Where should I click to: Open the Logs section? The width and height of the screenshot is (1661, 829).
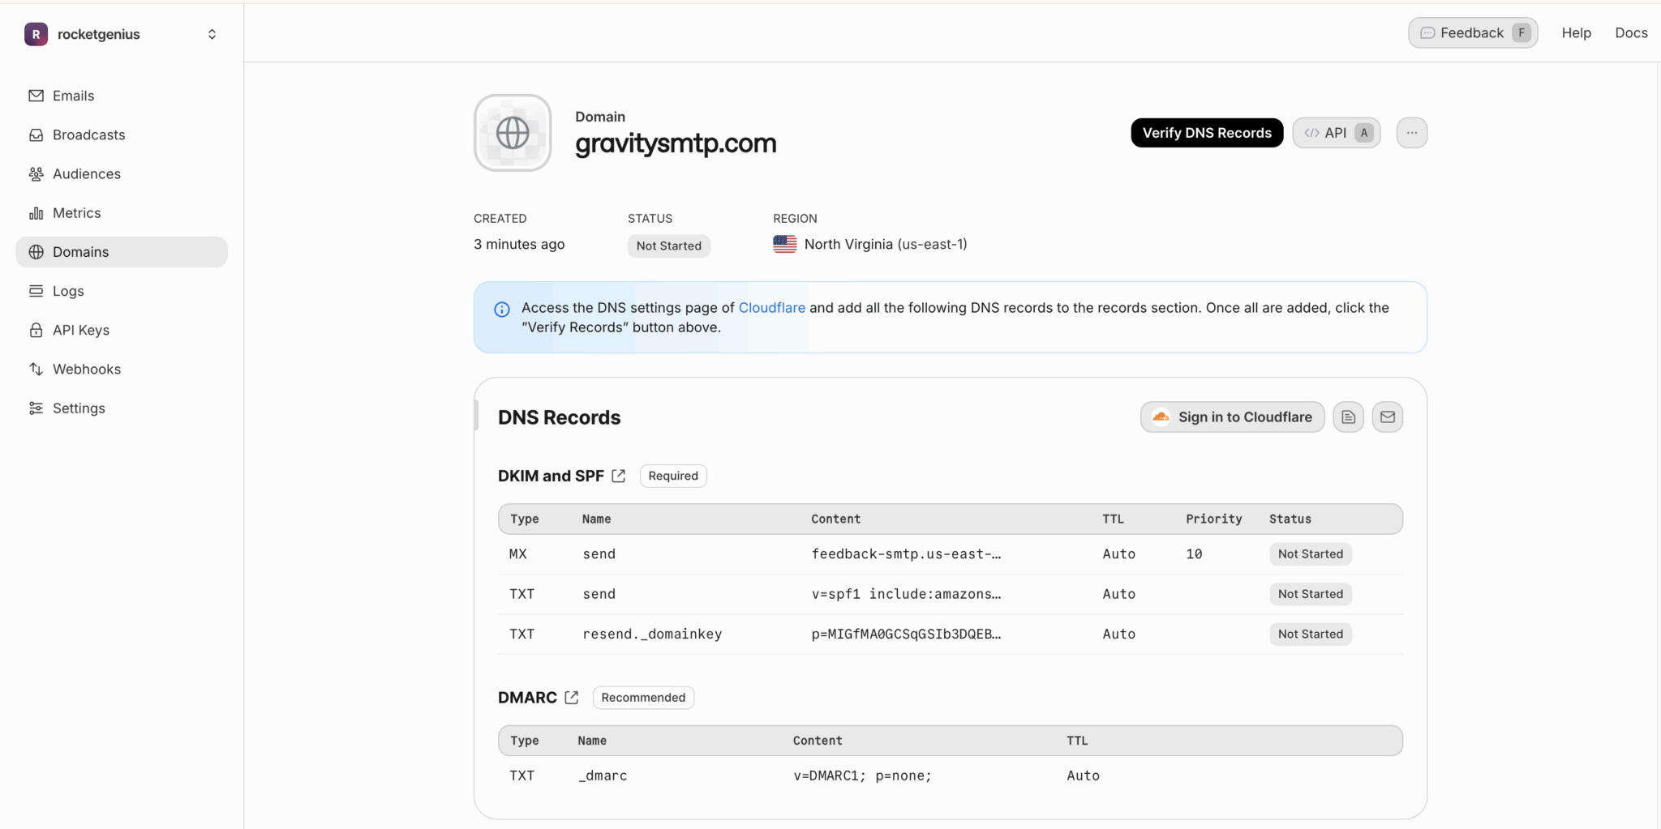68,291
